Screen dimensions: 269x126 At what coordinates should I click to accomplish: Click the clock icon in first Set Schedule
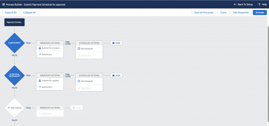point(79,49)
